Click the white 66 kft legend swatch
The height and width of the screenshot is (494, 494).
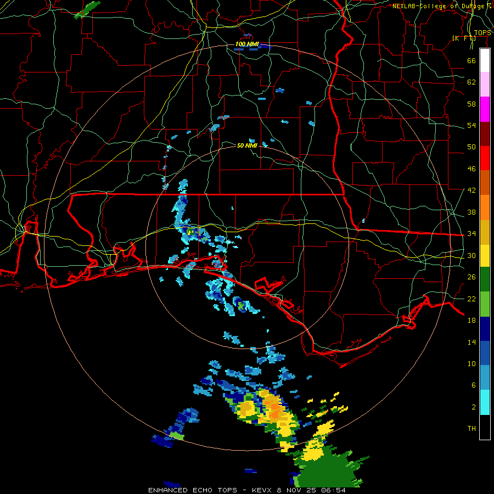pos(485,60)
